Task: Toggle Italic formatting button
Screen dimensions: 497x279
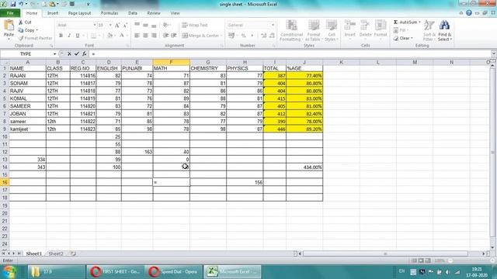Action: pos(69,36)
